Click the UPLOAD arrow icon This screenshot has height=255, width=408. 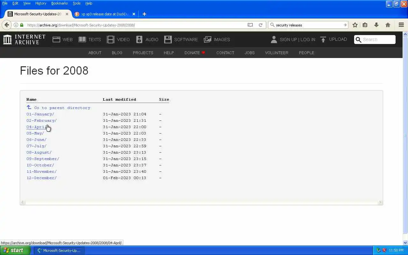323,40
